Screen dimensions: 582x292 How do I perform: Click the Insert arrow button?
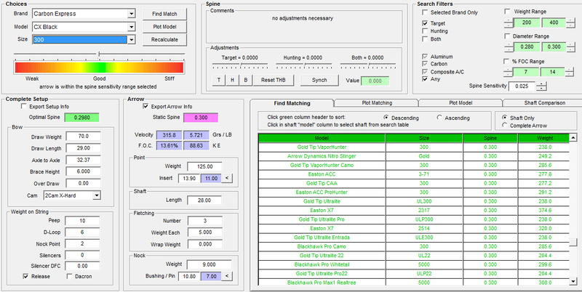point(227,178)
